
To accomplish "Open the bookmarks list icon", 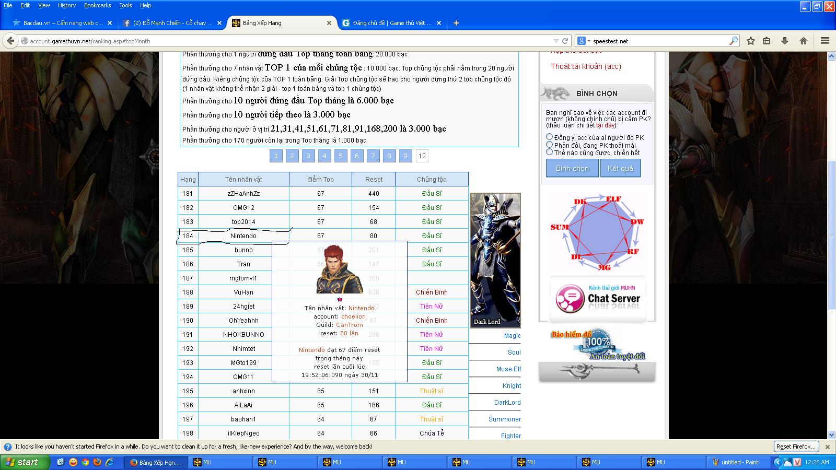I will (x=767, y=41).
